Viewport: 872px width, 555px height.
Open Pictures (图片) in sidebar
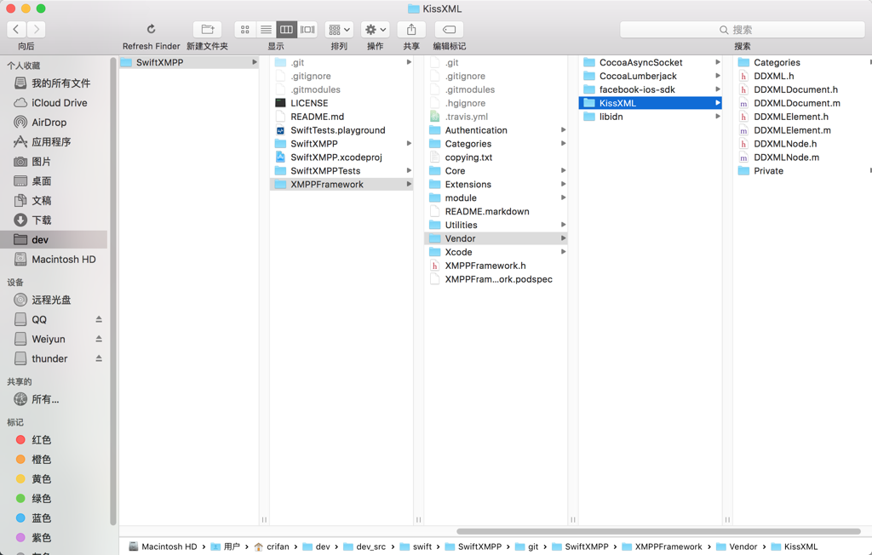pyautogui.click(x=54, y=162)
